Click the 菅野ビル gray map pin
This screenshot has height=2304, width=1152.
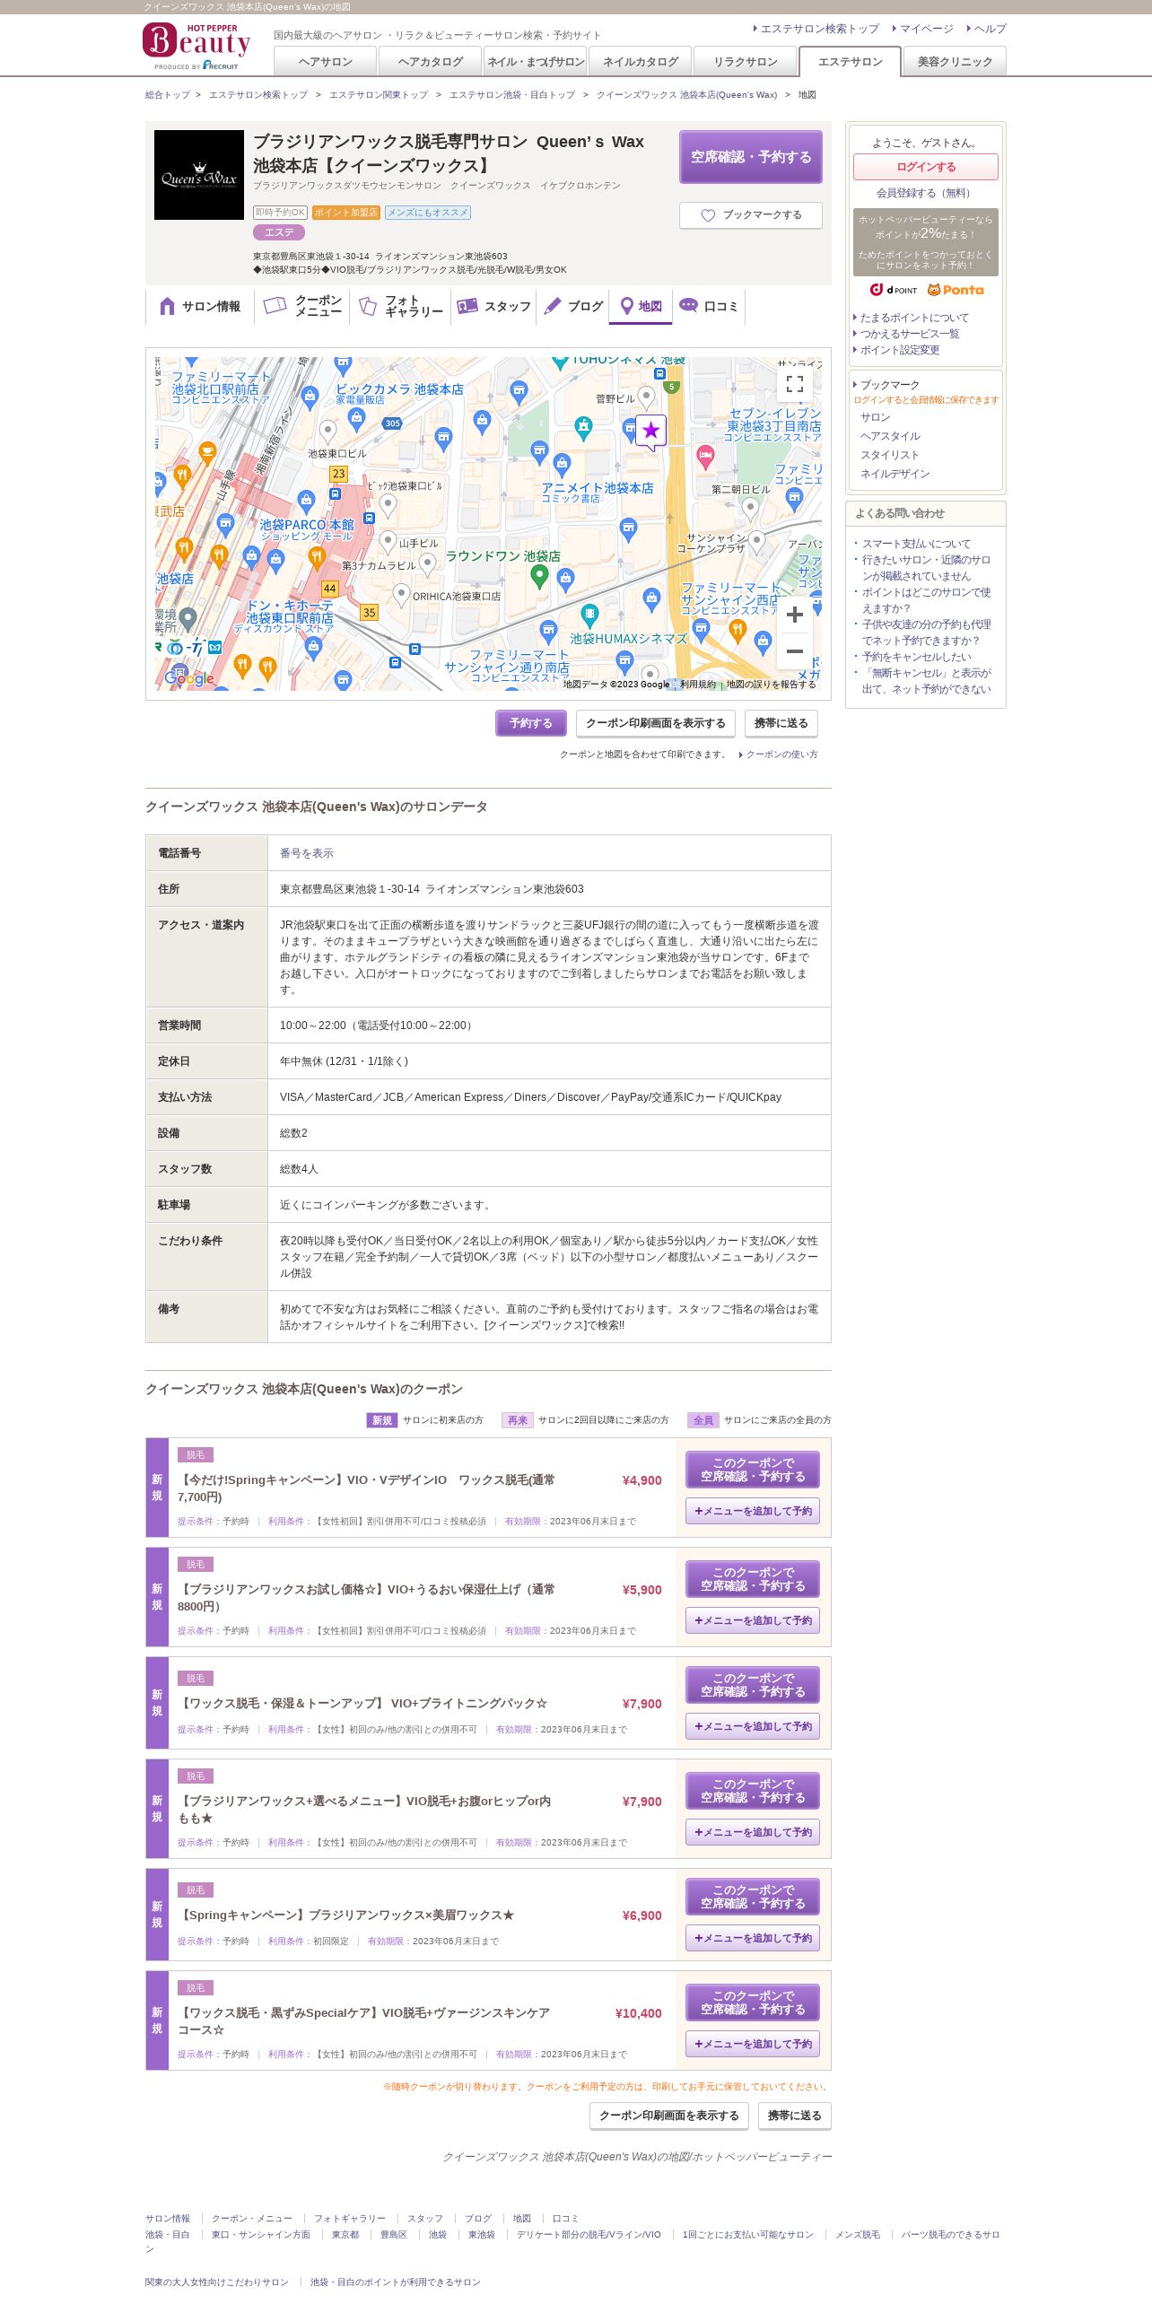646,398
